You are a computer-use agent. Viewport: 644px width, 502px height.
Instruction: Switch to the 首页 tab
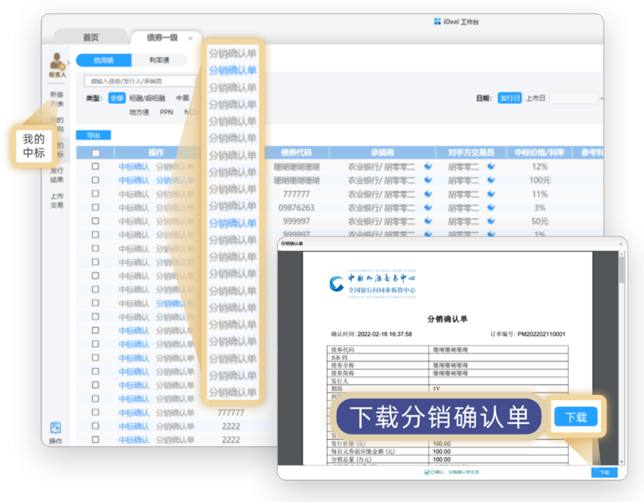[91, 37]
